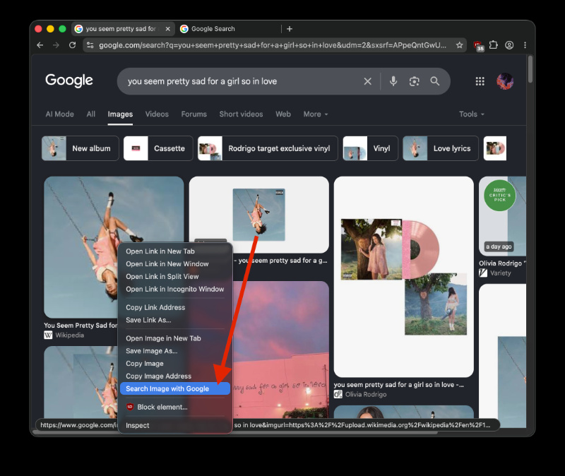This screenshot has height=476, width=565.
Task: Select 'Rodrigo target exclusive vinyl' chip
Action: (268, 148)
